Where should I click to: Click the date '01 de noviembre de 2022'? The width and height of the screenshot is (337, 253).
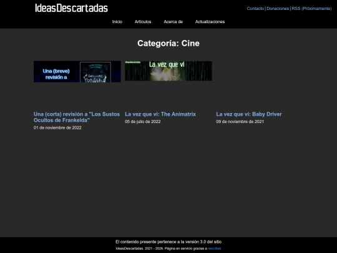click(57, 128)
